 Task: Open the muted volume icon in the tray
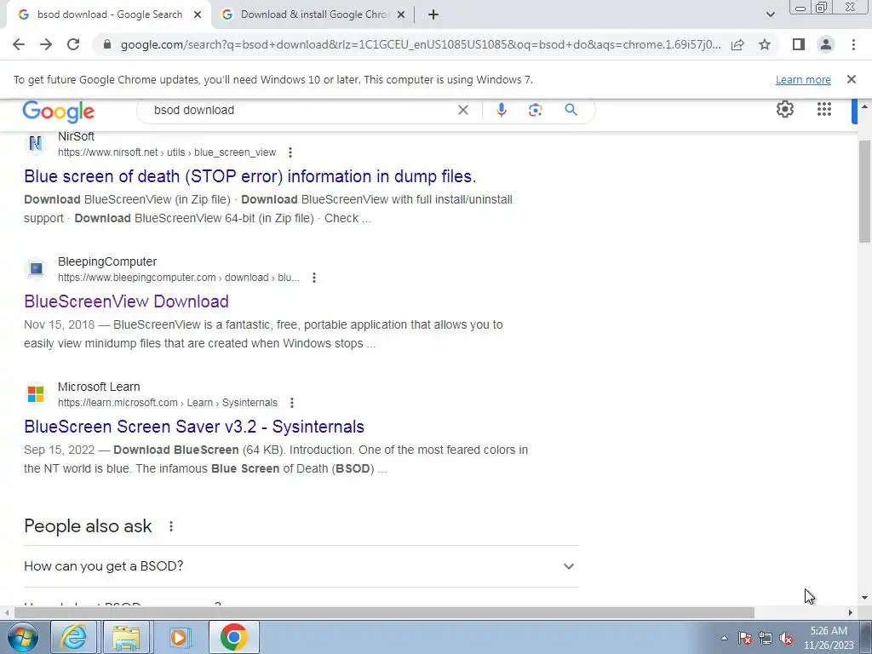pos(786,638)
